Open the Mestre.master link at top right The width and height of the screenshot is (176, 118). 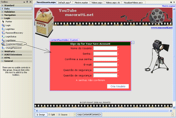point(168,6)
